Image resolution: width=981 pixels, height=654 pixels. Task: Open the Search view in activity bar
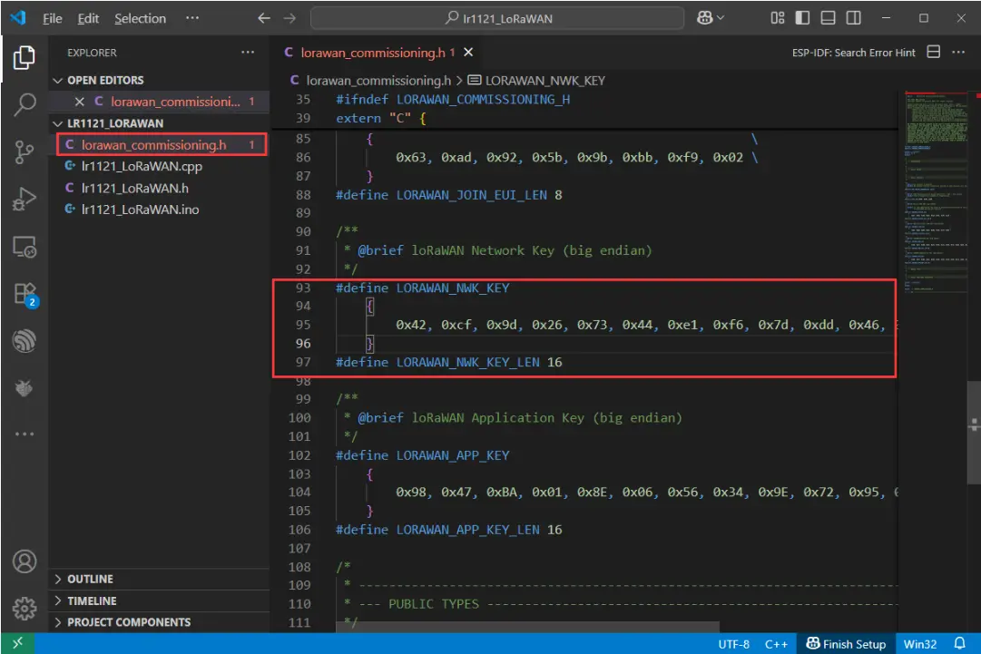coord(25,104)
